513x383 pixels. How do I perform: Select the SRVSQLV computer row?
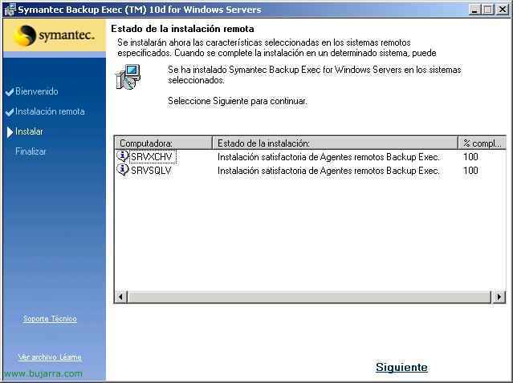[x=310, y=171]
